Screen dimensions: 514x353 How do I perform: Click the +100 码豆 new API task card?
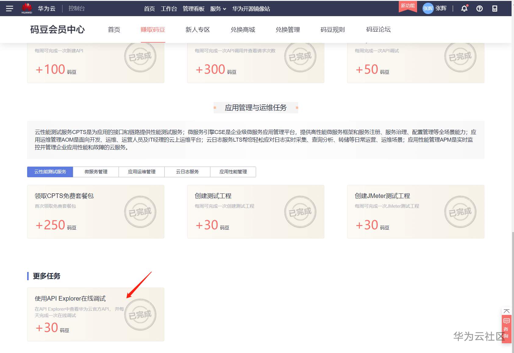click(x=96, y=63)
